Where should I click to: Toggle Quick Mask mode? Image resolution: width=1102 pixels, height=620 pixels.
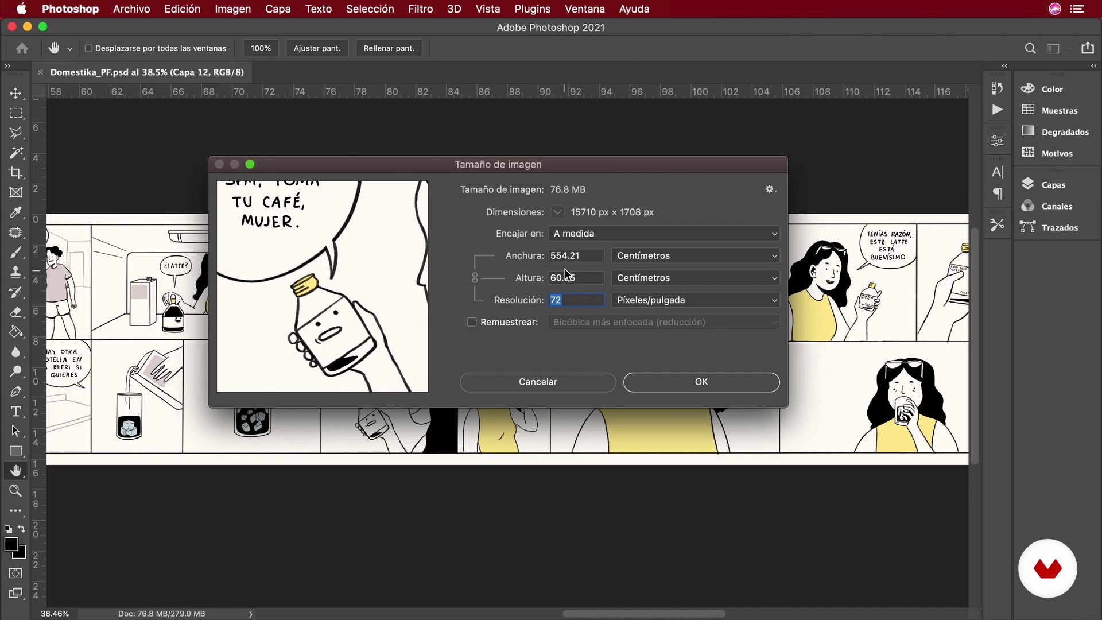[15, 573]
